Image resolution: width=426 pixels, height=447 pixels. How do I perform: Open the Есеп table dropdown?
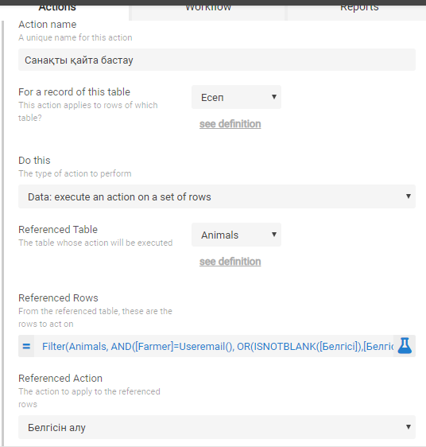(236, 97)
